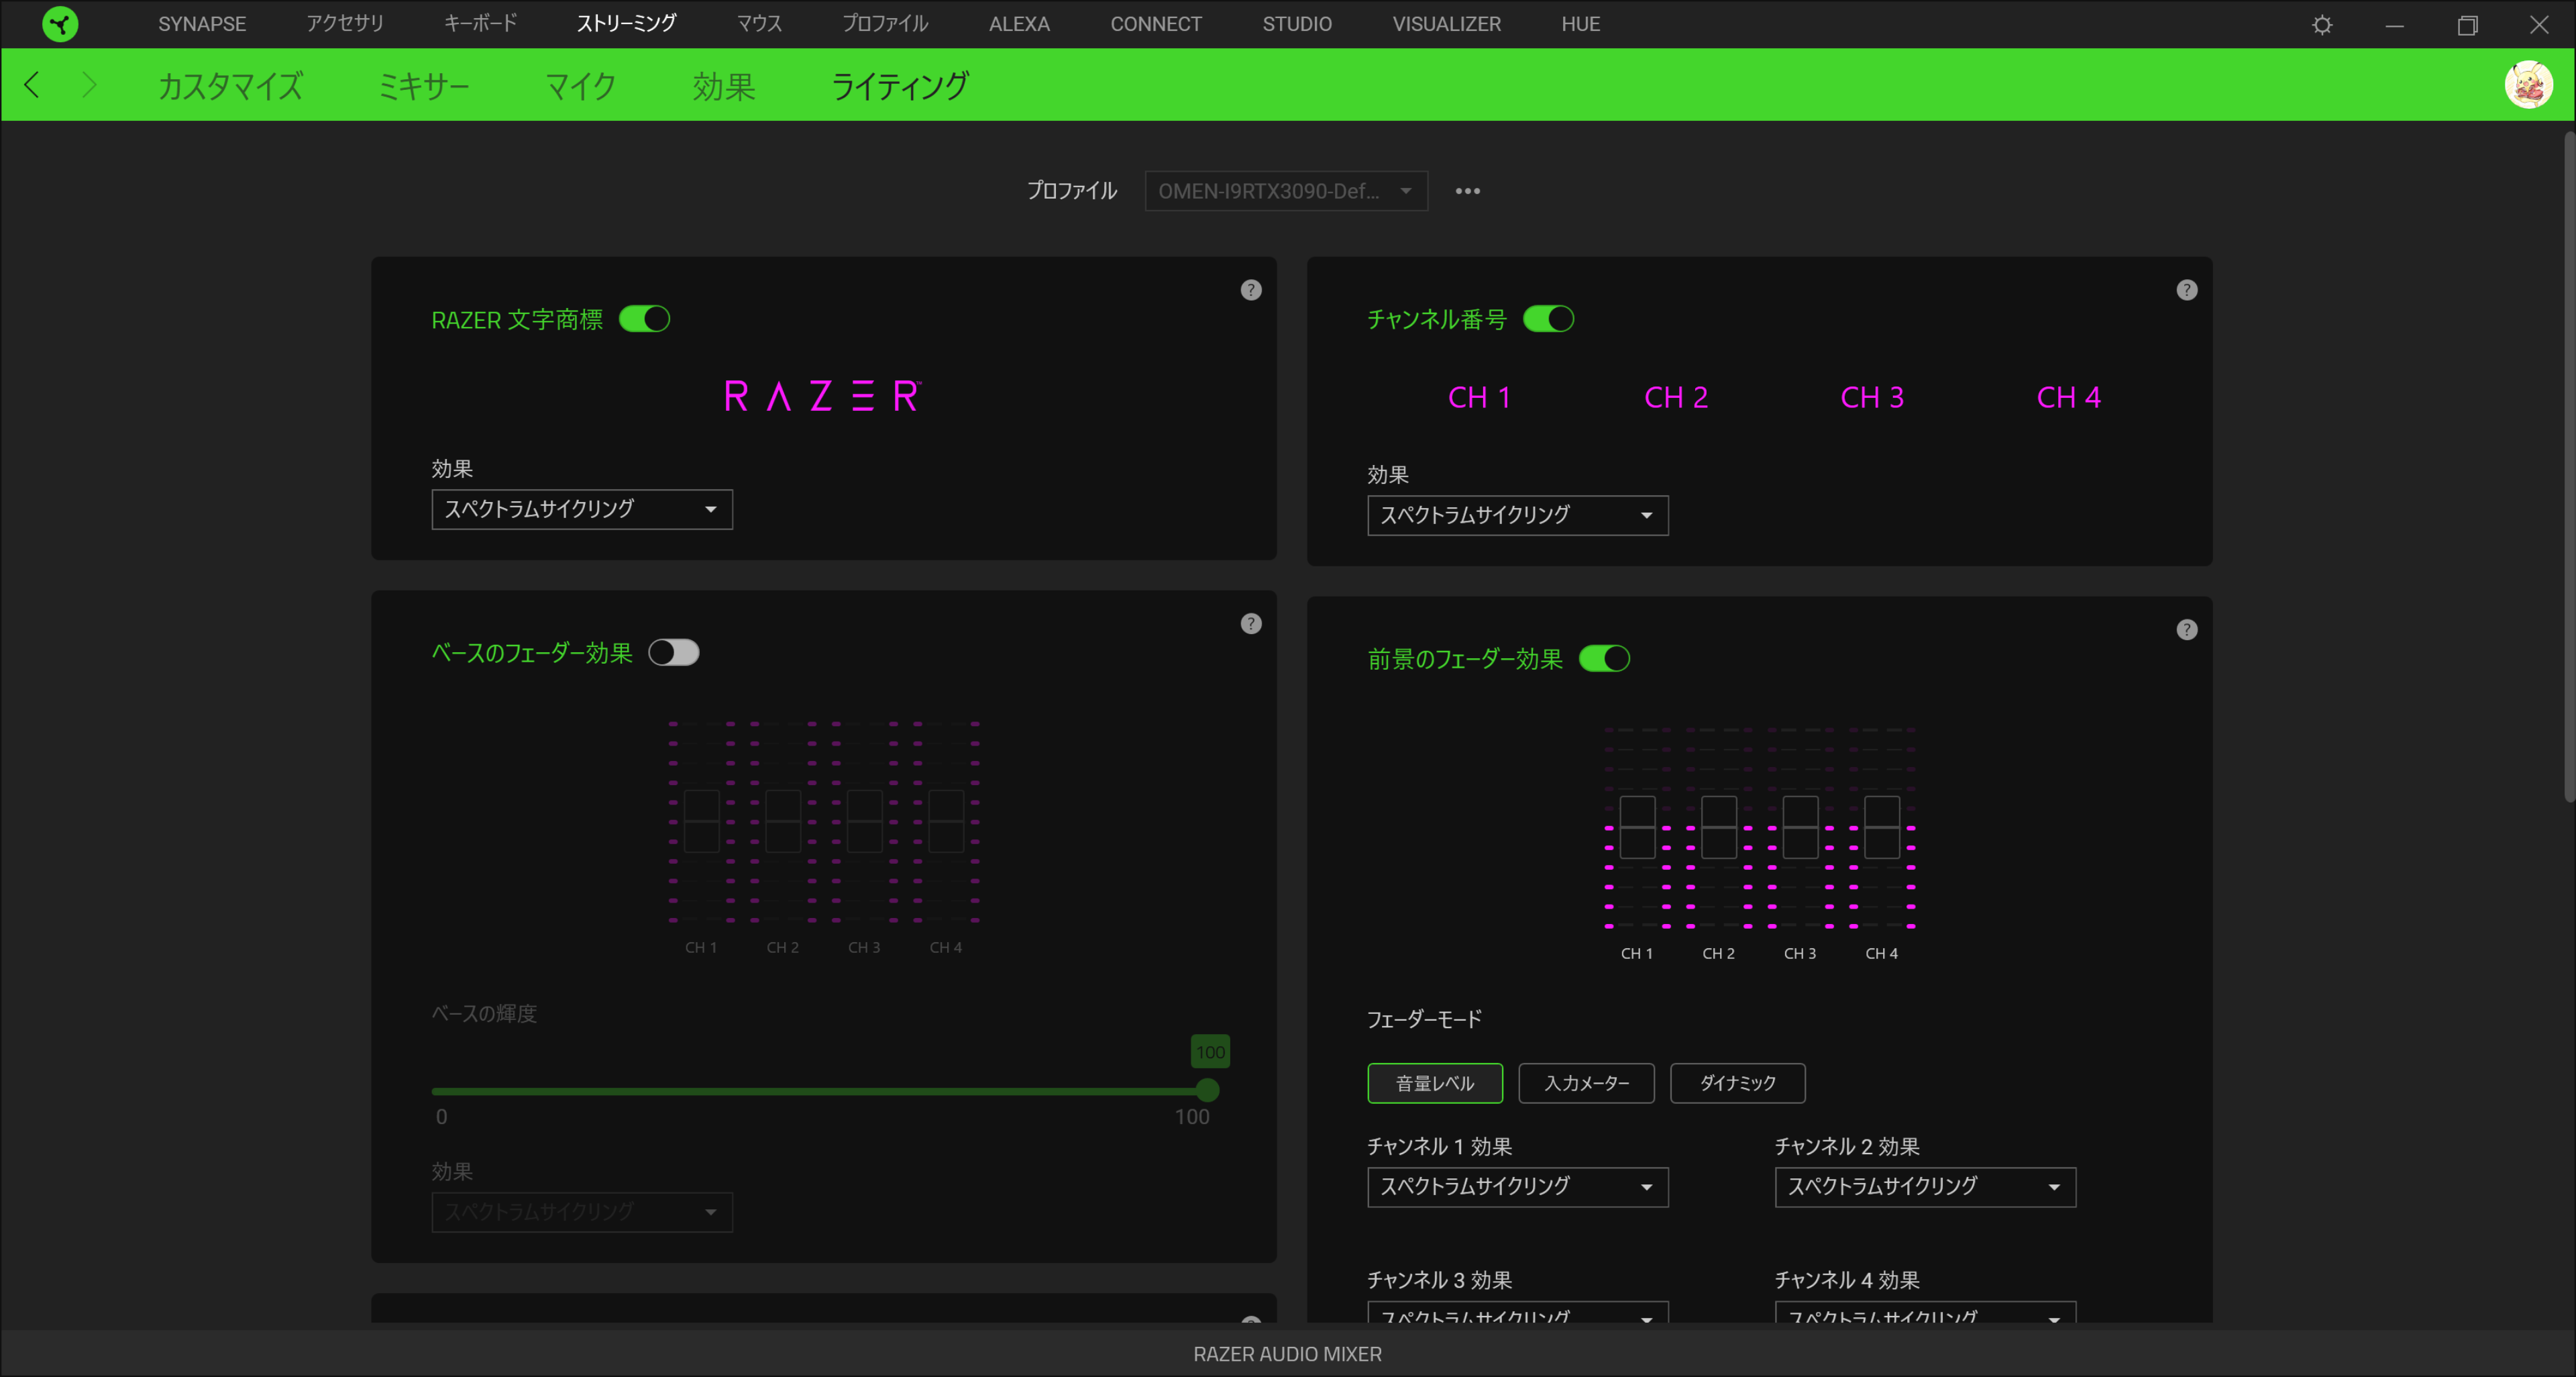2576x1377 pixels.
Task: Disable 前景のフェーダー効果 switch
Action: click(1604, 659)
